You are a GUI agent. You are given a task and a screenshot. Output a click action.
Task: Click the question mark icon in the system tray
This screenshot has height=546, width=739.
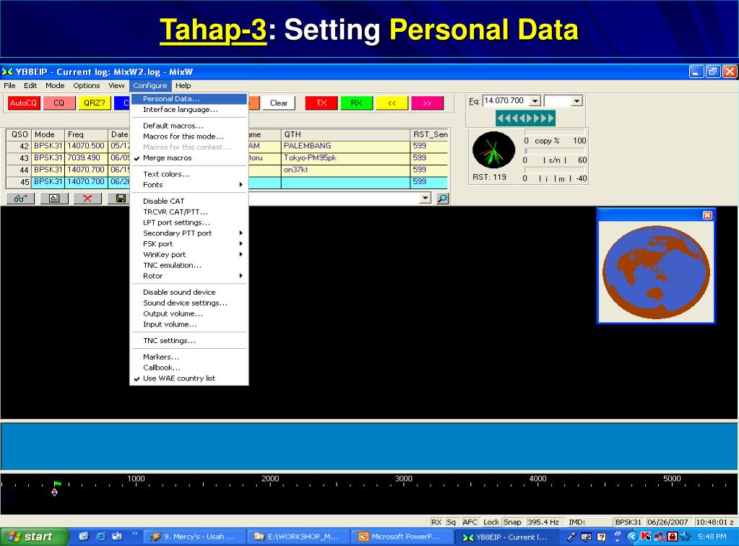[x=601, y=537]
